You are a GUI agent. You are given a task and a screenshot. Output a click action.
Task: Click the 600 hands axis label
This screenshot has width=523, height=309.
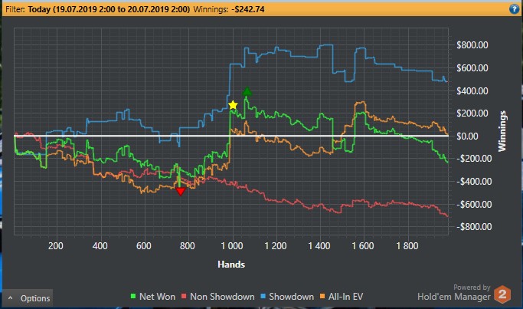[143, 246]
